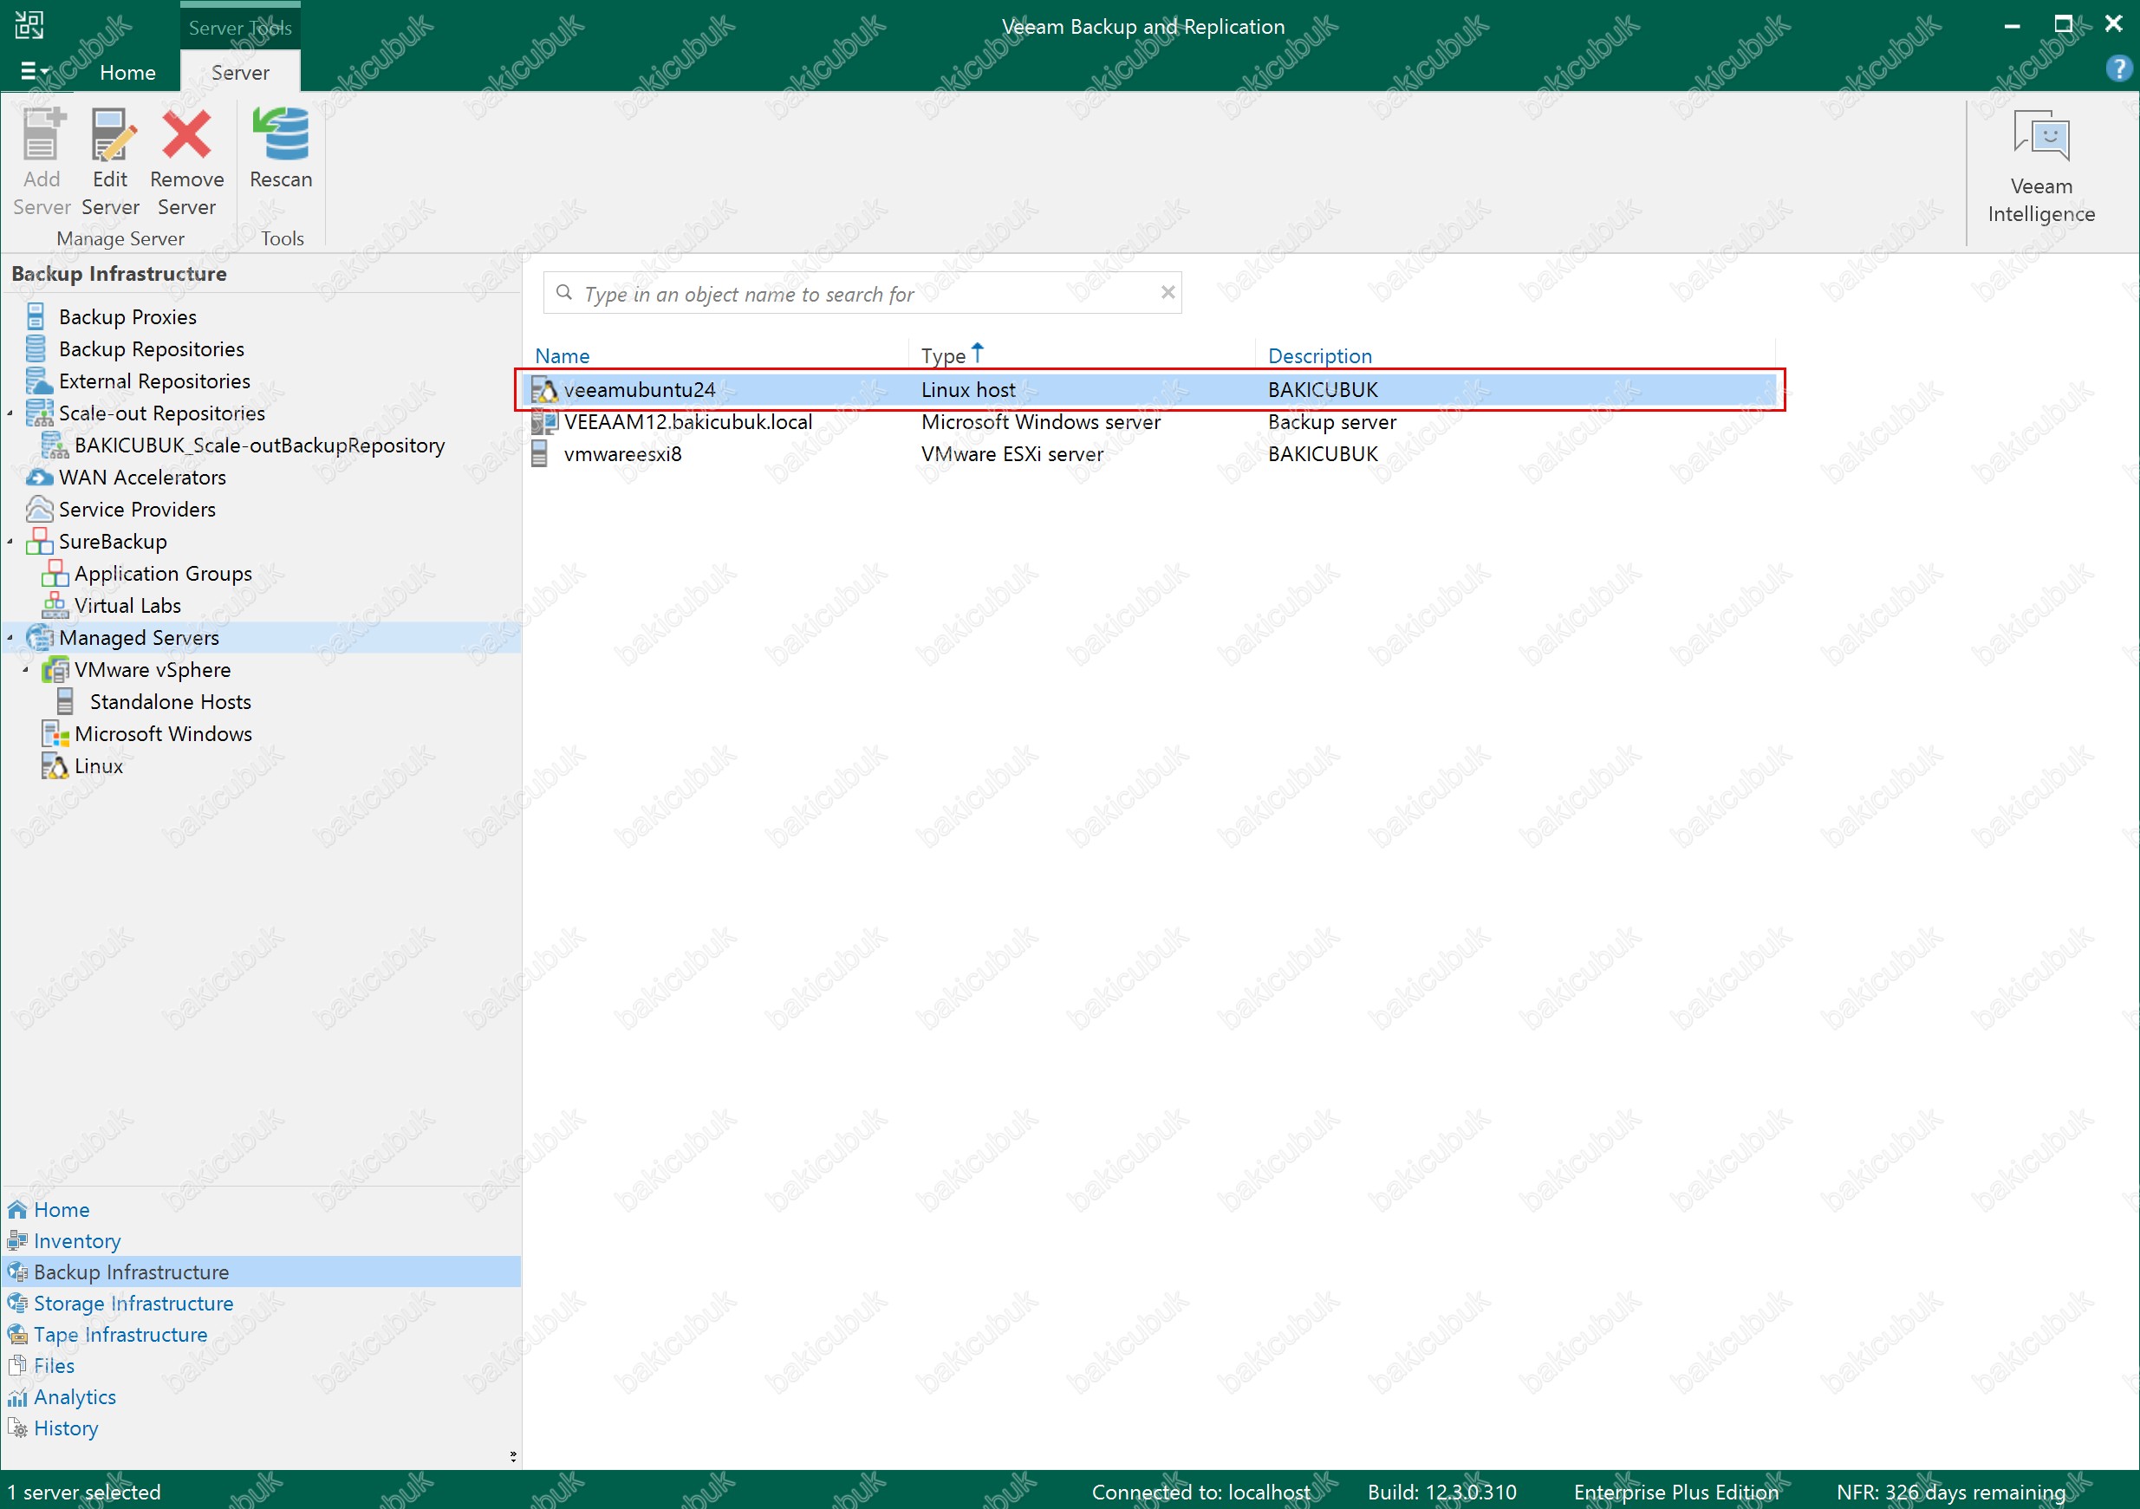This screenshot has width=2140, height=1509.
Task: Click the search field for object name
Action: (862, 294)
